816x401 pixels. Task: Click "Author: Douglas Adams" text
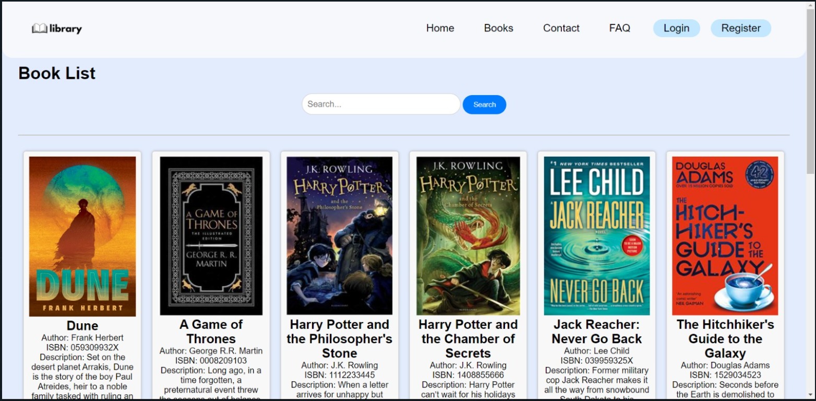725,365
